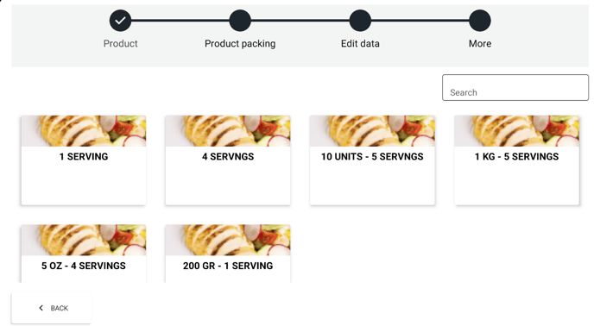Image resolution: width=594 pixels, height=326 pixels.
Task: Click the food image on 1 SERVING card
Action: click(84, 131)
